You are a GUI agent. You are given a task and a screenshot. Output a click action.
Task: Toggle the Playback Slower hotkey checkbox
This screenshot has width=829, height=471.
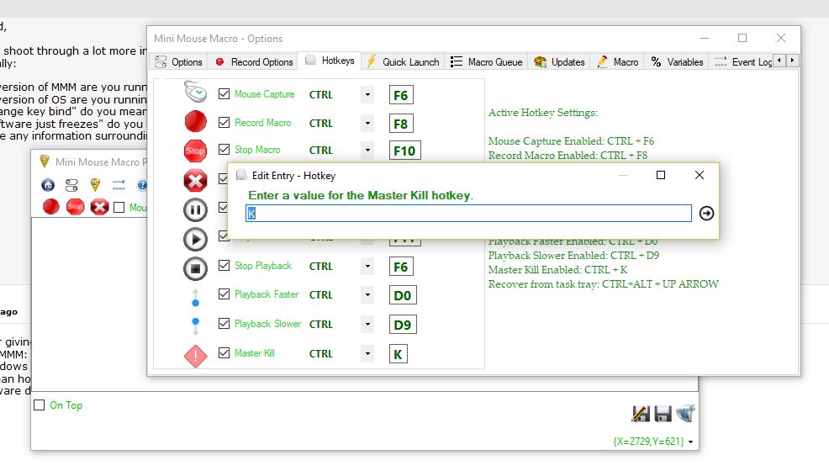coord(224,323)
